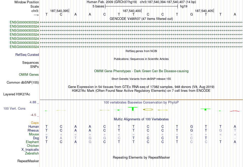
Task: Click the red negative PhyloP mark at last base
Action: [x=235, y=111]
